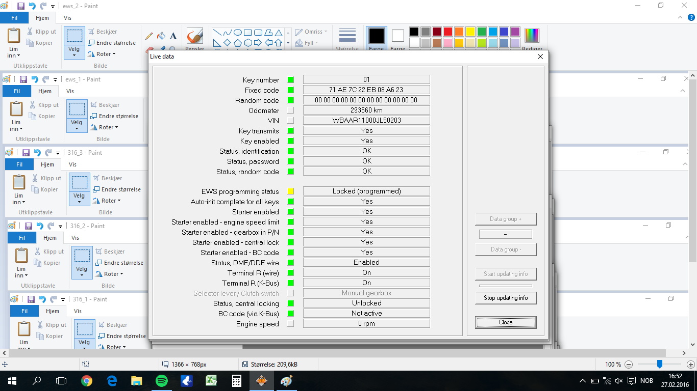
Task: Open Calculator from the taskbar
Action: (x=236, y=381)
